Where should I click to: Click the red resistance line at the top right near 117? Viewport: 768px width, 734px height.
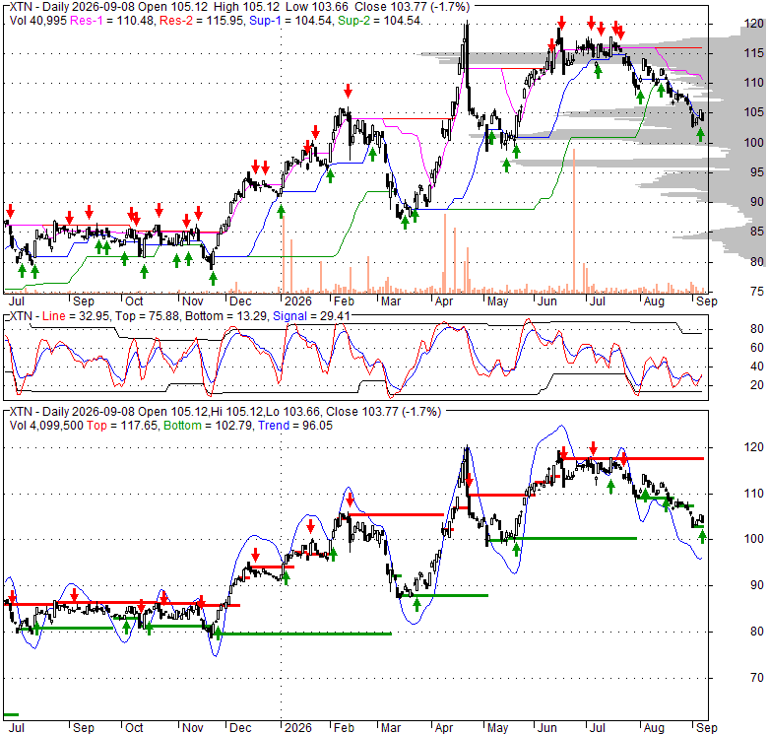[x=633, y=459]
